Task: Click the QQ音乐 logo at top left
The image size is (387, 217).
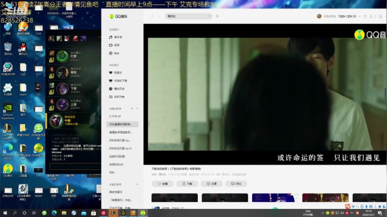Action: [x=118, y=16]
